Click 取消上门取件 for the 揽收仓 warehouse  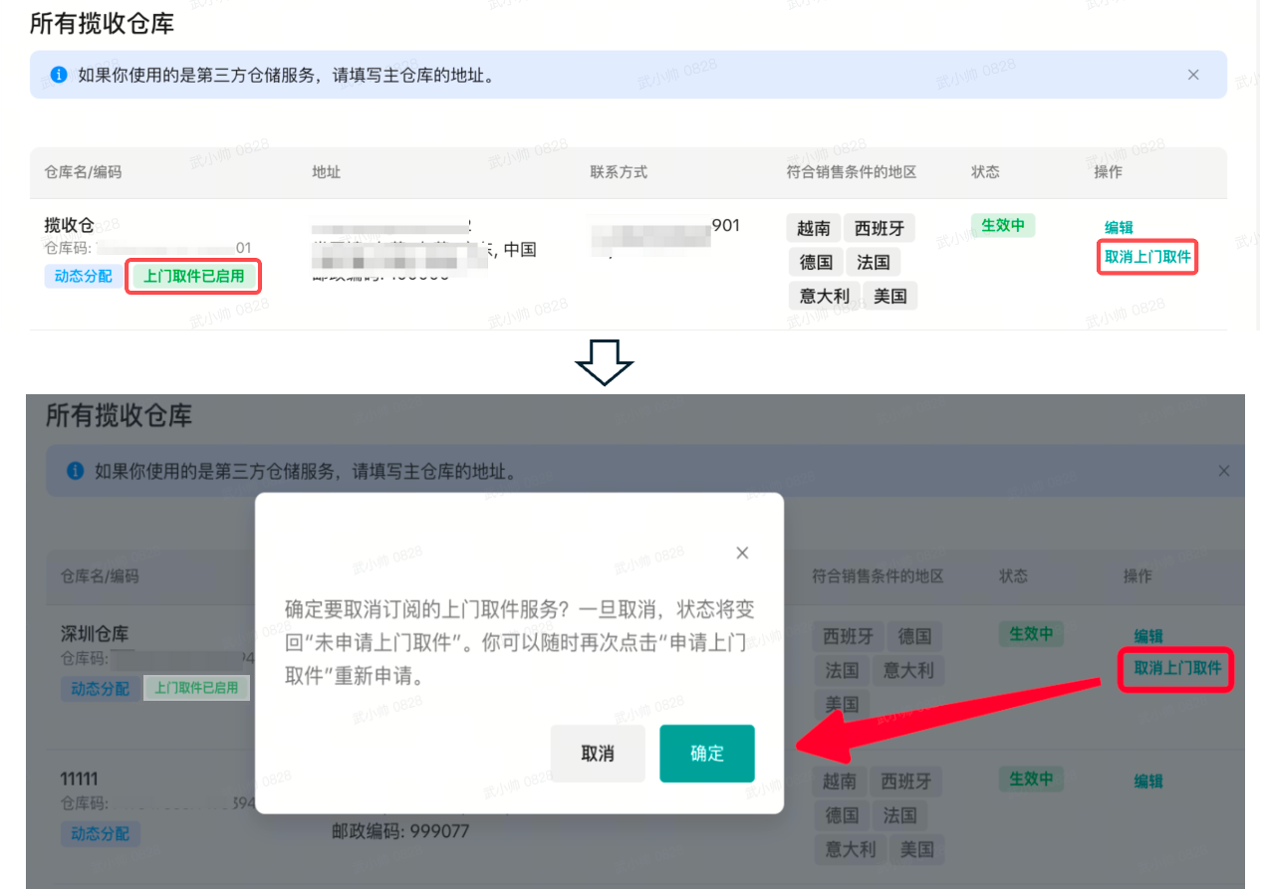[1147, 258]
